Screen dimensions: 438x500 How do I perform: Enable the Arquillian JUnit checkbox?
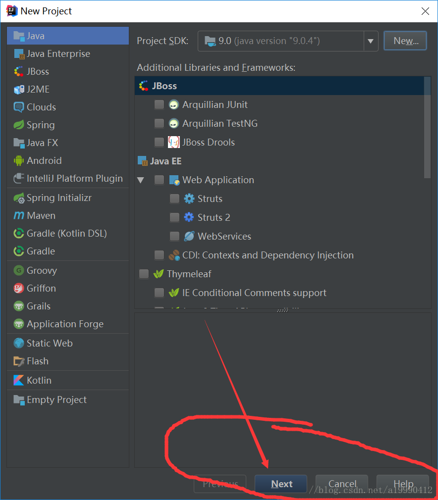click(159, 104)
